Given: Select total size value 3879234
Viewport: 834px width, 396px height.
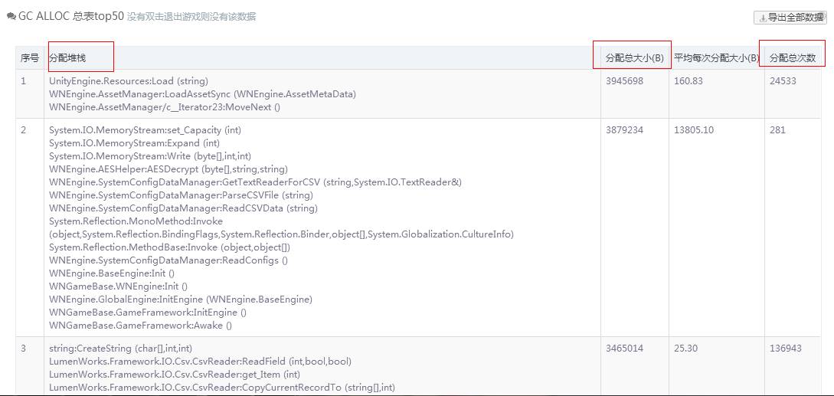Looking at the screenshot, I should click(624, 130).
